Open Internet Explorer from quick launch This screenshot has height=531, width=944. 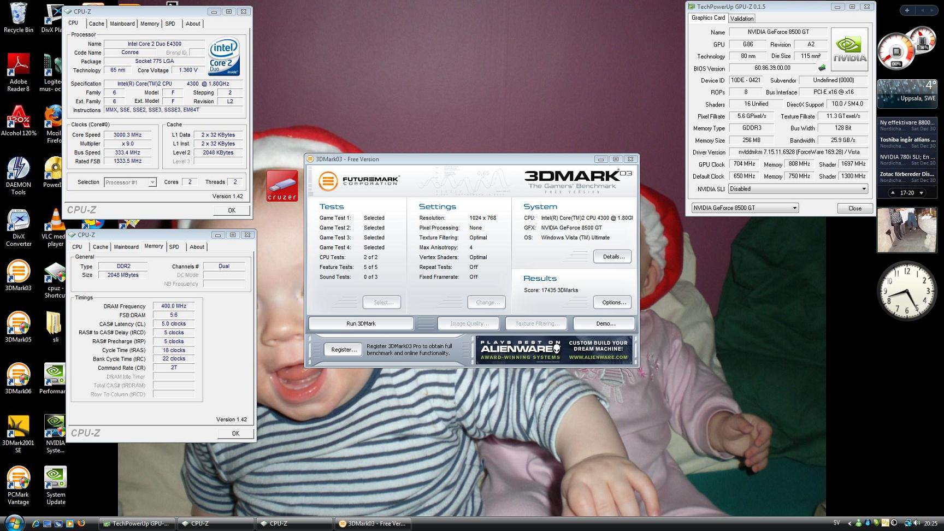[x=36, y=523]
